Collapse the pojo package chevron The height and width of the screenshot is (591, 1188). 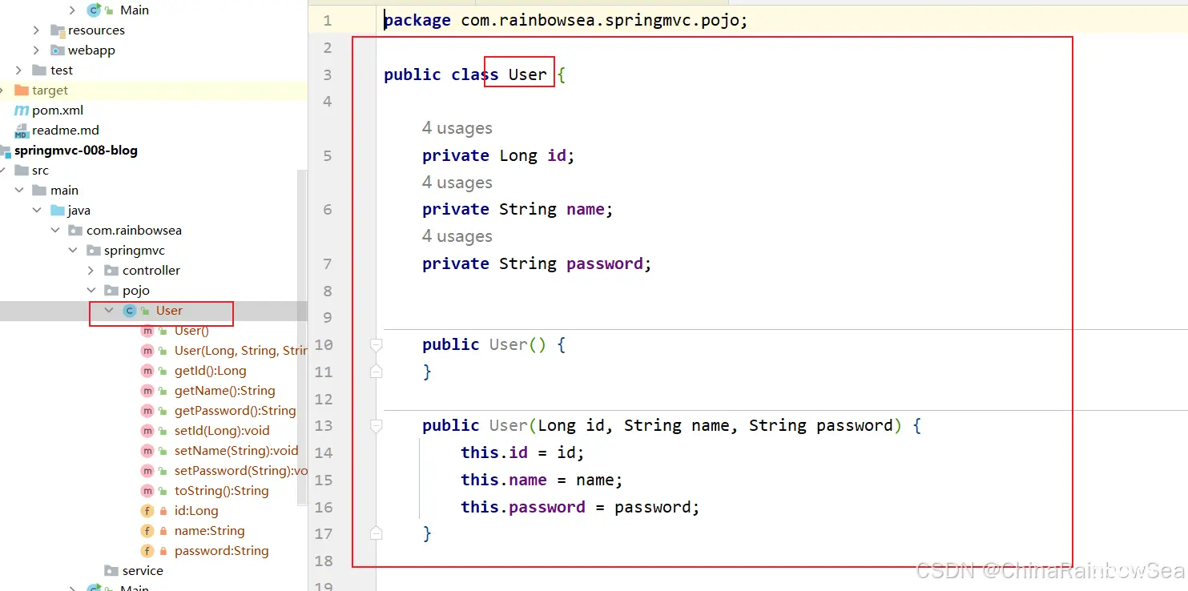[x=91, y=291]
